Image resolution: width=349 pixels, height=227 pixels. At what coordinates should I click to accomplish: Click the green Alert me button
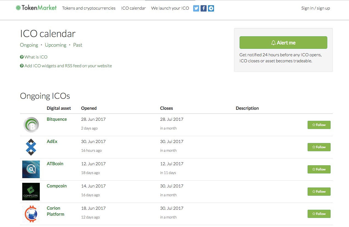click(283, 43)
